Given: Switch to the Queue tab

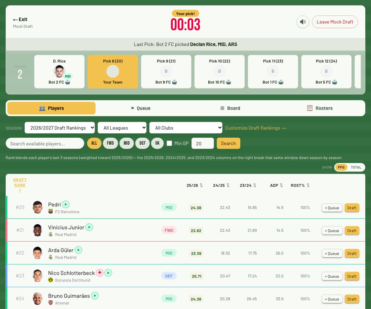Looking at the screenshot, I should point(141,108).
